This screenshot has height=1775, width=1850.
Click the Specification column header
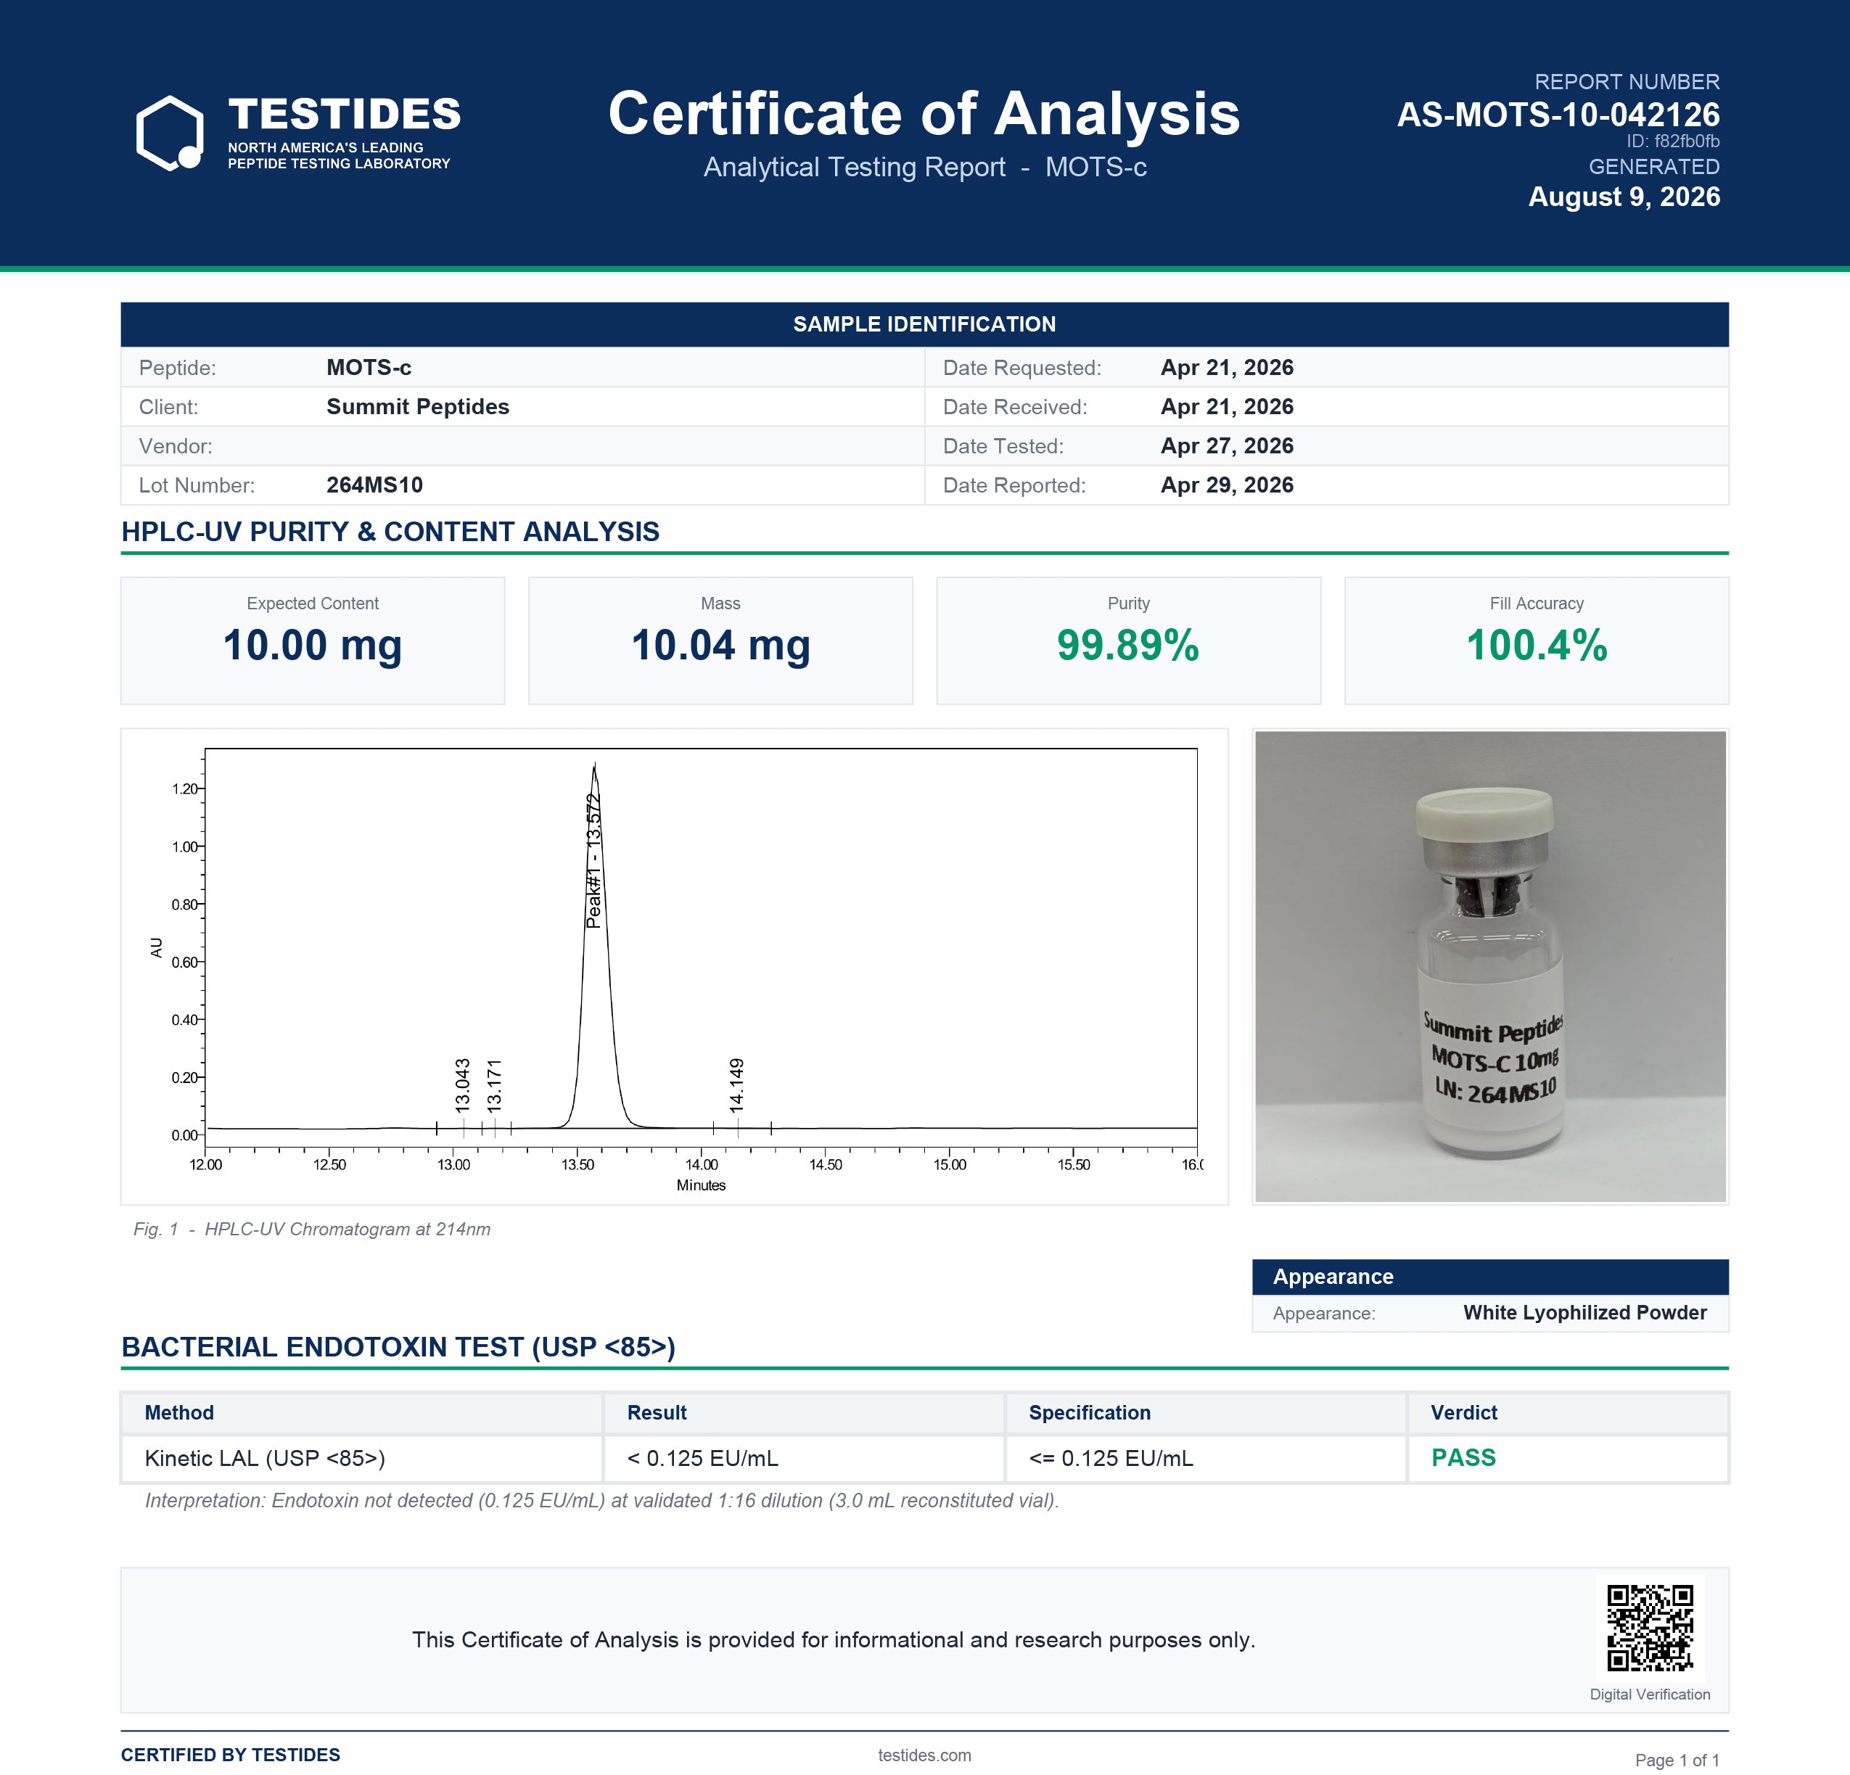point(1089,1412)
